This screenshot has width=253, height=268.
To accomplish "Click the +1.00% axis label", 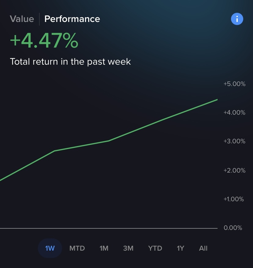I will pyautogui.click(x=234, y=199).
